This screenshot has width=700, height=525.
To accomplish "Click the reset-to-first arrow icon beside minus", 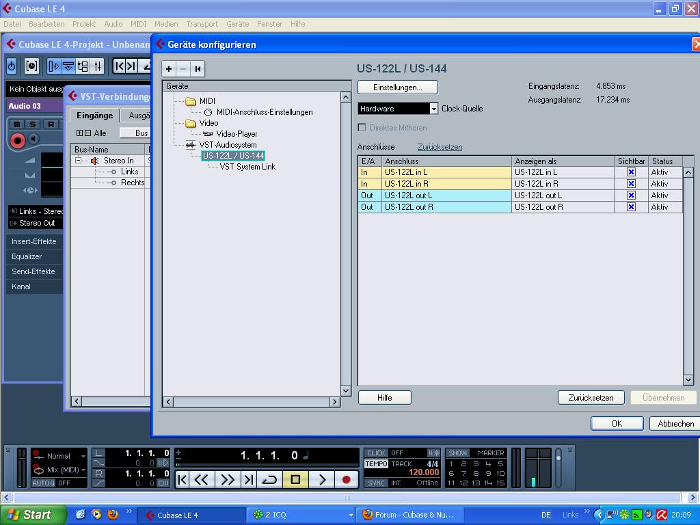I will click(198, 69).
